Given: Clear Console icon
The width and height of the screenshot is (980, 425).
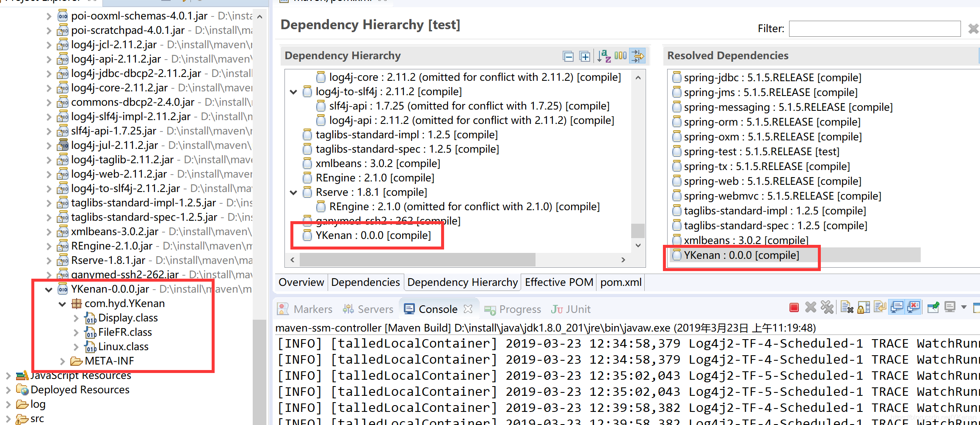Looking at the screenshot, I should (x=847, y=307).
